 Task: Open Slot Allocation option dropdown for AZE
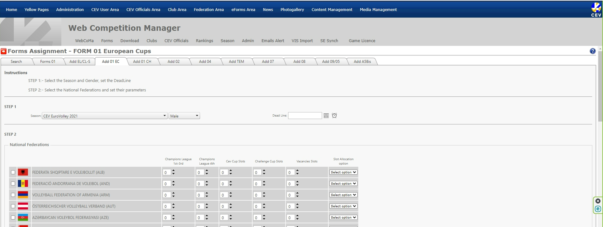point(343,217)
